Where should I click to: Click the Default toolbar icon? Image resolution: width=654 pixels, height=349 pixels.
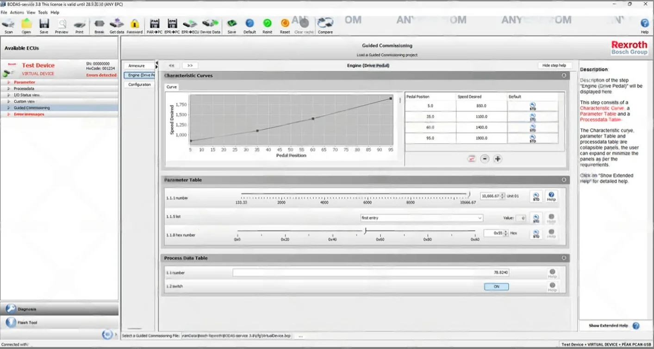249,26
